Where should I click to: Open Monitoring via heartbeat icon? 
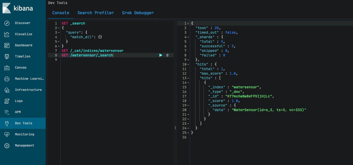pos(7,134)
